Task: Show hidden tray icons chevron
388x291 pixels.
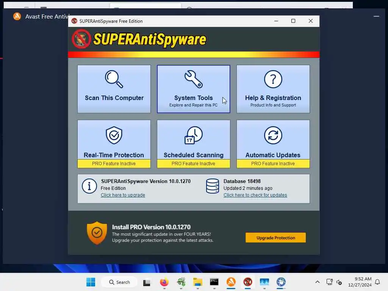Action: (x=318, y=282)
